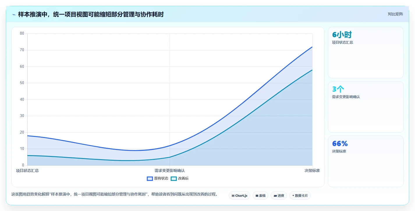Click x-axis label 决策标准
This screenshot has height=211, width=415.
tap(312, 171)
